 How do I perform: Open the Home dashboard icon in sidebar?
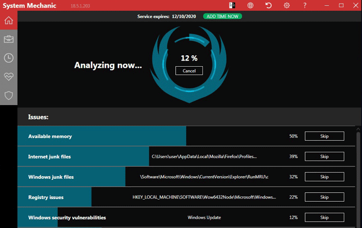pos(9,20)
